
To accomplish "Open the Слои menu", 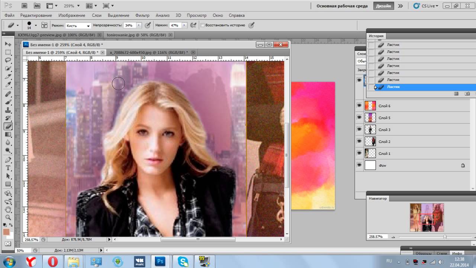I will tap(97, 15).
